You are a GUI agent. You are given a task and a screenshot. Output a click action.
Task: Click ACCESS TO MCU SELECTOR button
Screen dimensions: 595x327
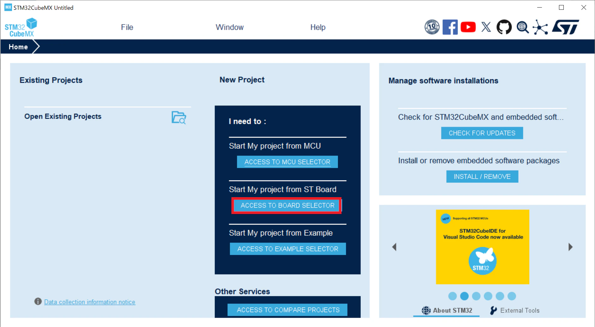[x=287, y=162]
